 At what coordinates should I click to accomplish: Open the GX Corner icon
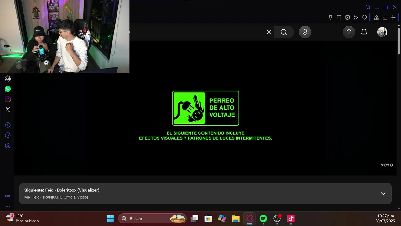(x=8, y=196)
